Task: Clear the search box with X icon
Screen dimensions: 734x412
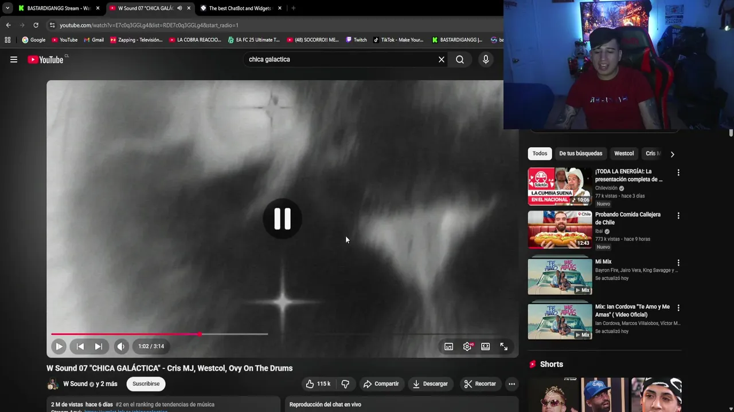Action: pos(442,60)
